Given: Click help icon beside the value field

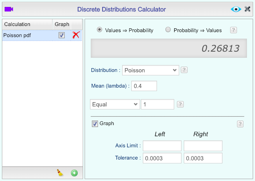Looking at the screenshot, I should click(180, 104).
